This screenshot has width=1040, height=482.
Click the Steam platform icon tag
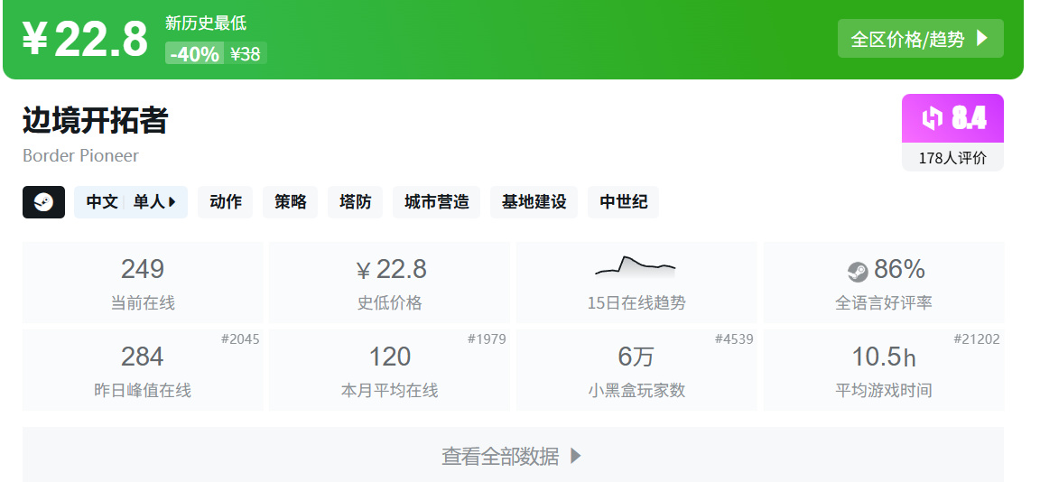43,202
